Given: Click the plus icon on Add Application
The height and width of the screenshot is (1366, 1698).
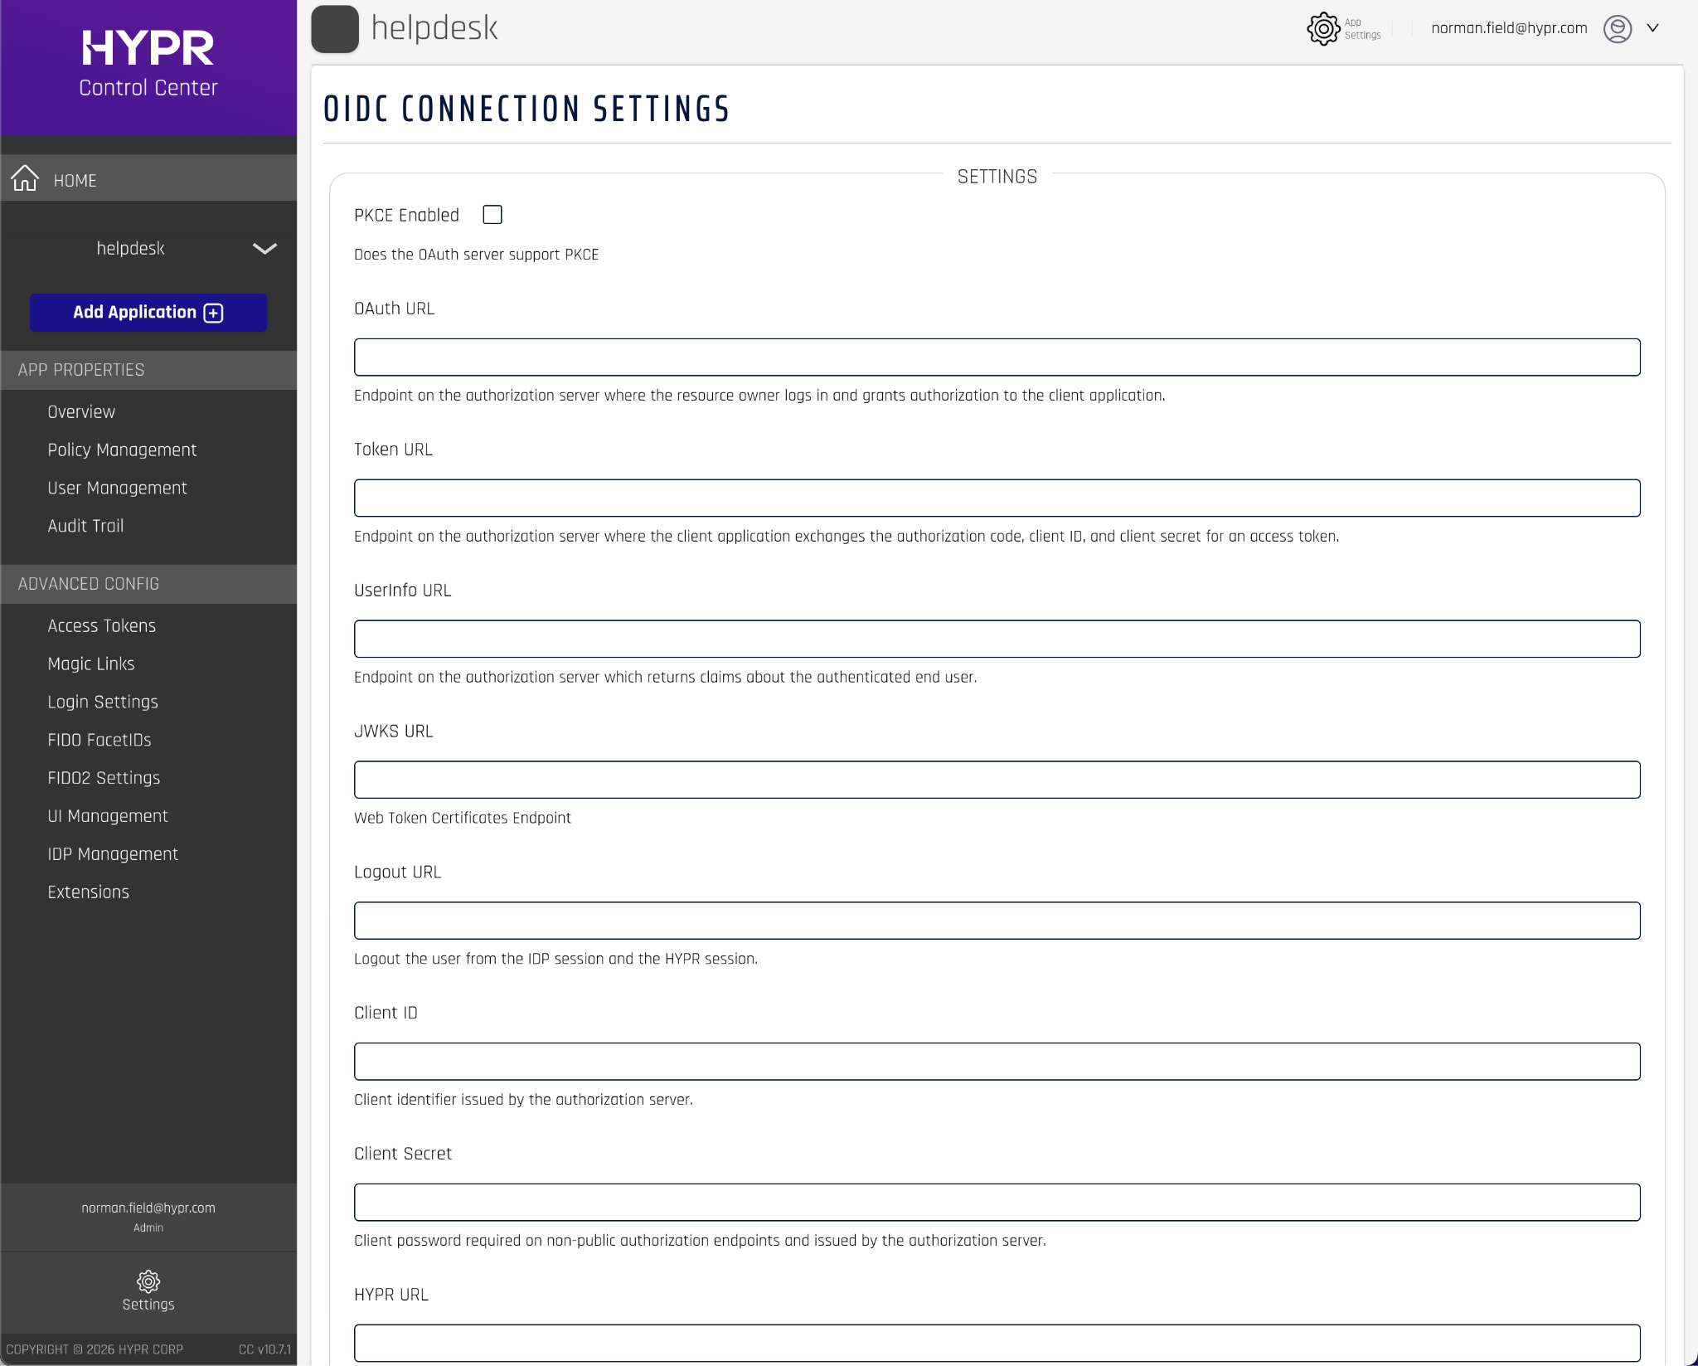Looking at the screenshot, I should (x=213, y=313).
